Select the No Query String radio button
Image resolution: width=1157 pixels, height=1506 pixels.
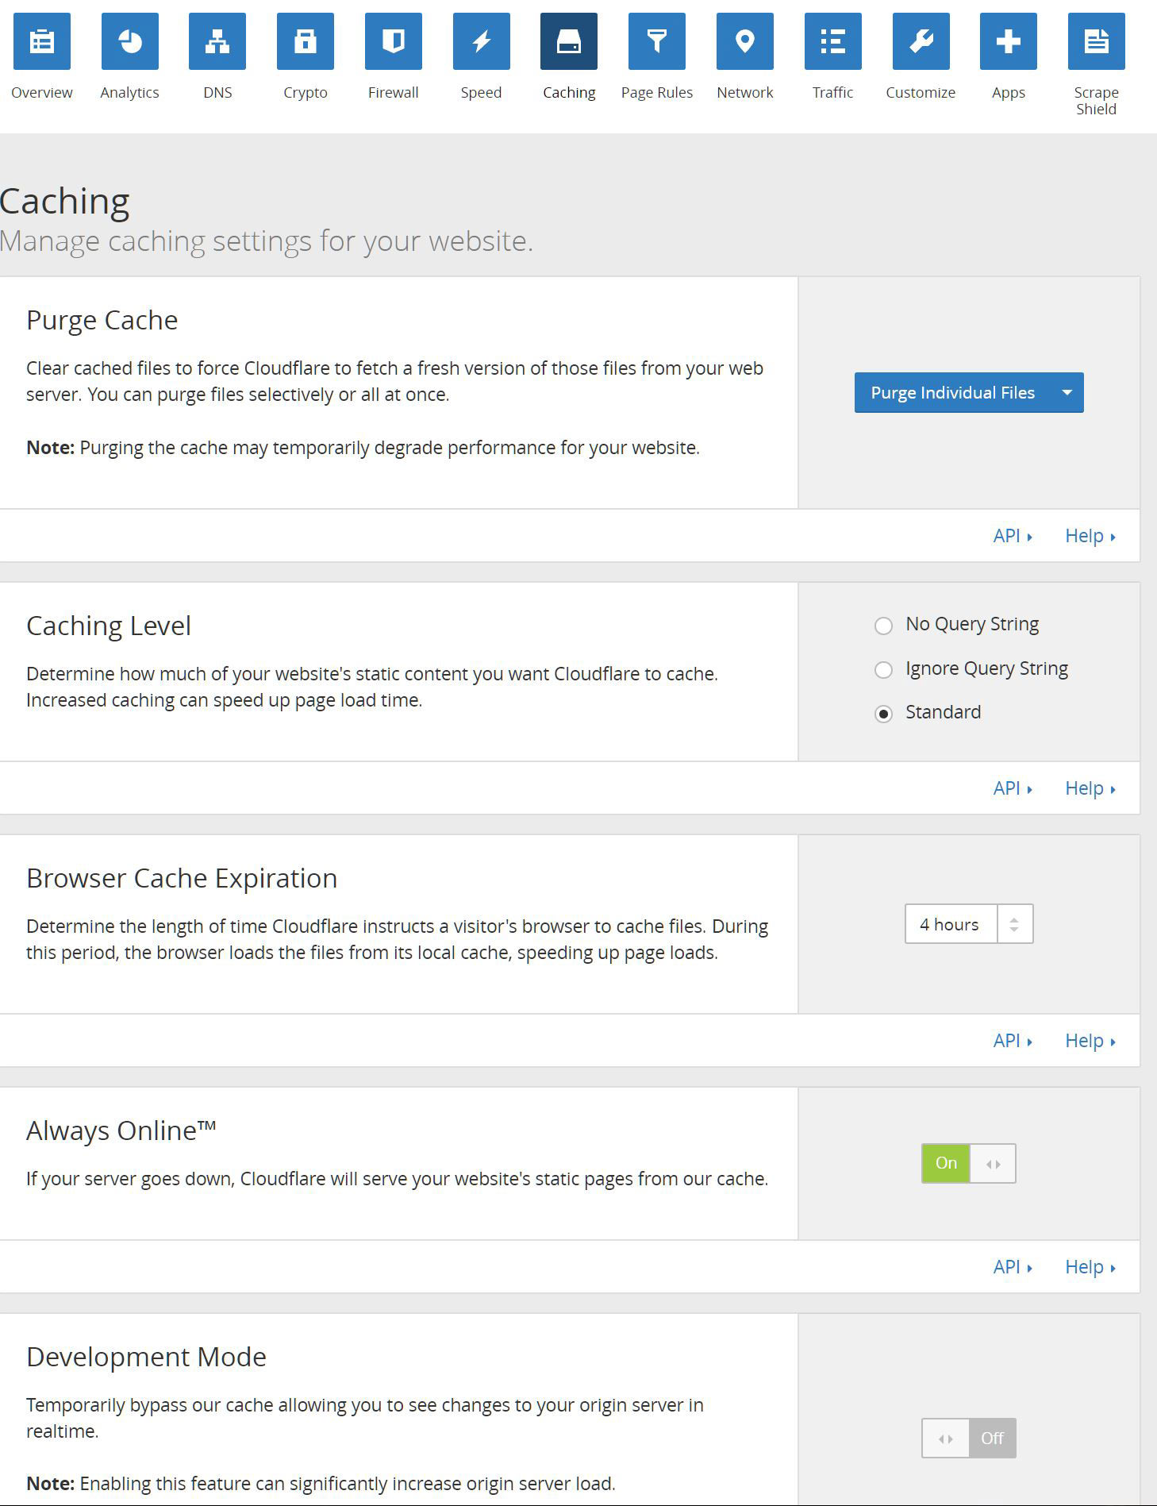tap(883, 626)
